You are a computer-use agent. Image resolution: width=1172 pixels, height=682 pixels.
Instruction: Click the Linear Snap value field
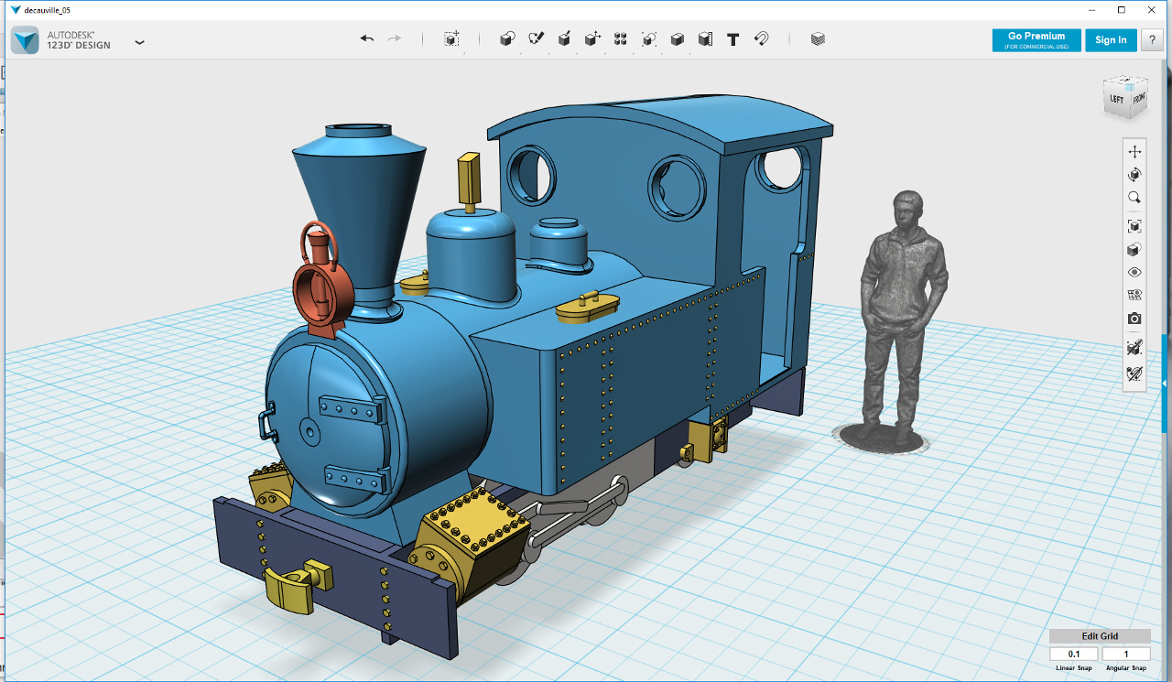tap(1074, 654)
